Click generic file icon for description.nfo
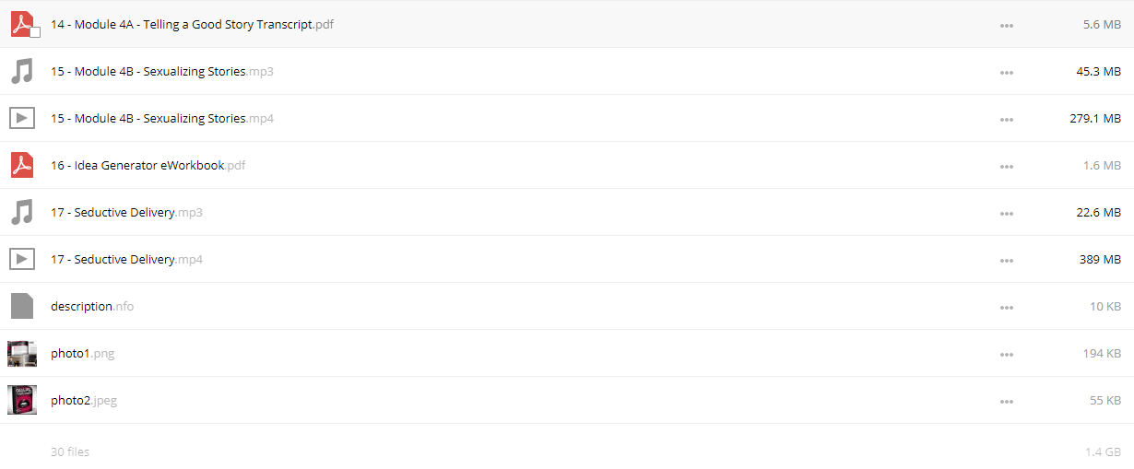This screenshot has height=469, width=1134. (21, 306)
